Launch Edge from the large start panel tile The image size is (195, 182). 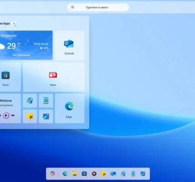pos(70,108)
